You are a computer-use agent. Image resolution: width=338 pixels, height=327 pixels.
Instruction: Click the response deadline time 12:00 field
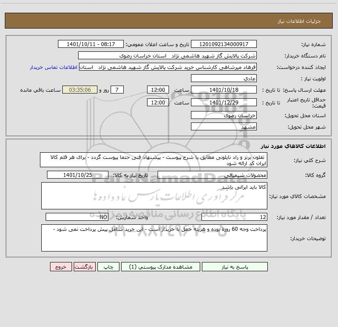coord(158,90)
